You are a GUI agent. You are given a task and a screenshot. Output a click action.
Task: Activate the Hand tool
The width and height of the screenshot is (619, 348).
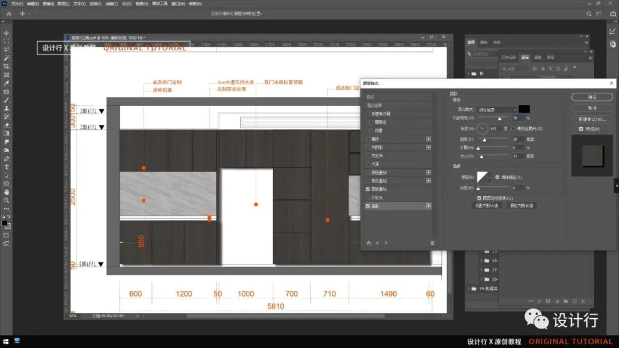[6, 192]
